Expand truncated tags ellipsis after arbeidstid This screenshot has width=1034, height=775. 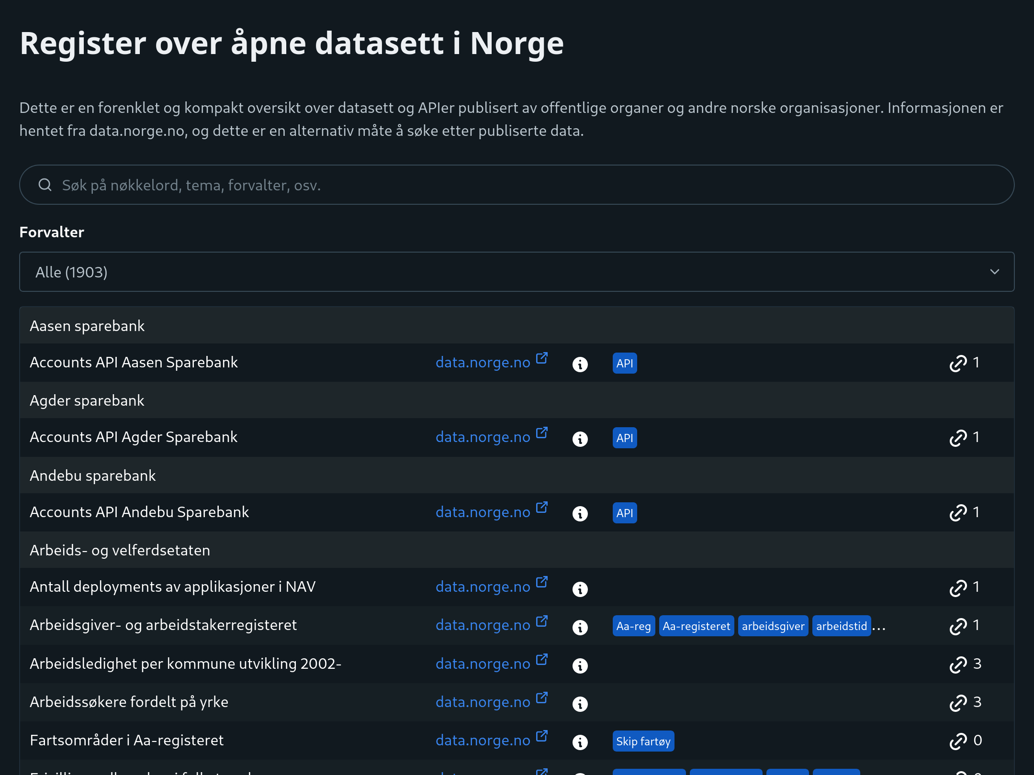pyautogui.click(x=879, y=627)
